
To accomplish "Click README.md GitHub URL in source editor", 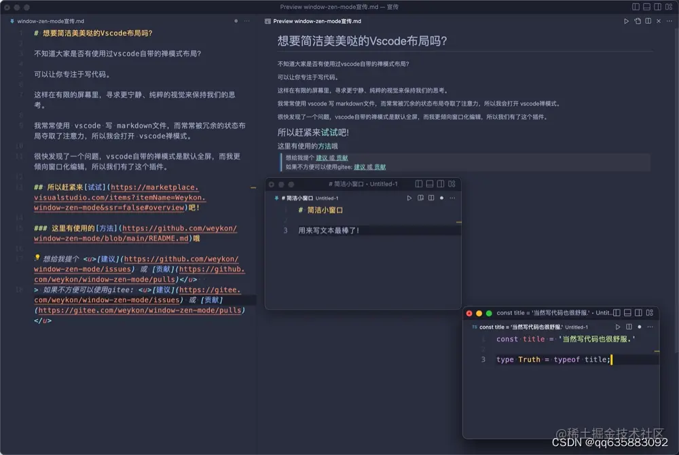I will click(136, 234).
